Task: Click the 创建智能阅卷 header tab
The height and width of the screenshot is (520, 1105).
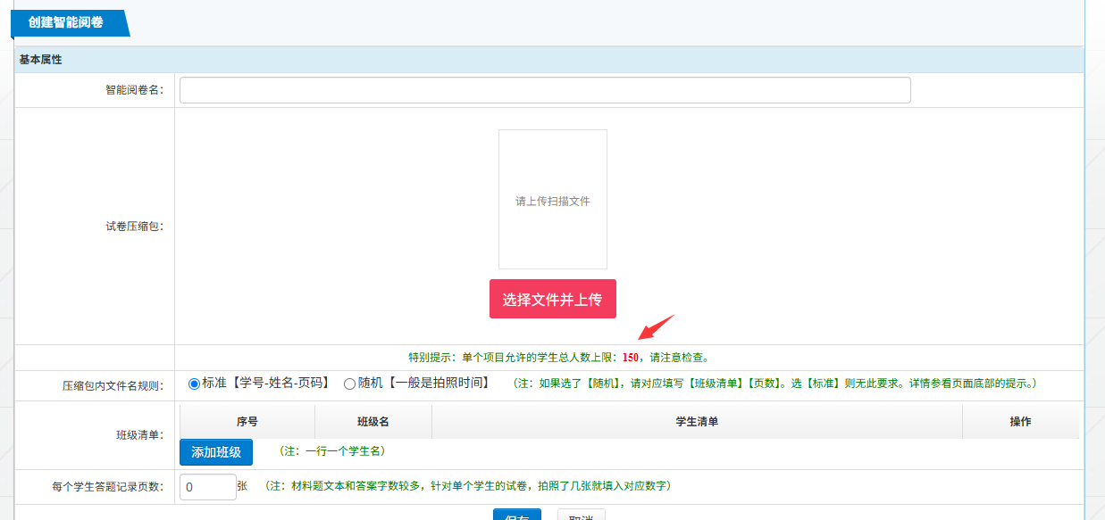Action: coord(65,22)
